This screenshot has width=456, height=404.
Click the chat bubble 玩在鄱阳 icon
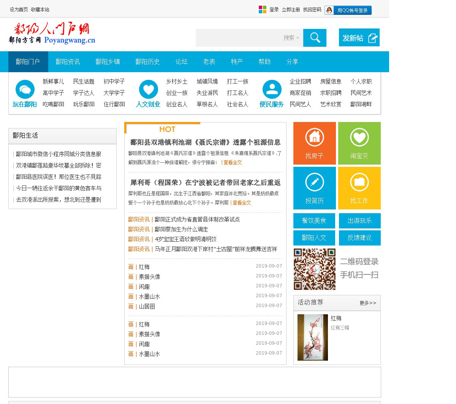point(25,90)
